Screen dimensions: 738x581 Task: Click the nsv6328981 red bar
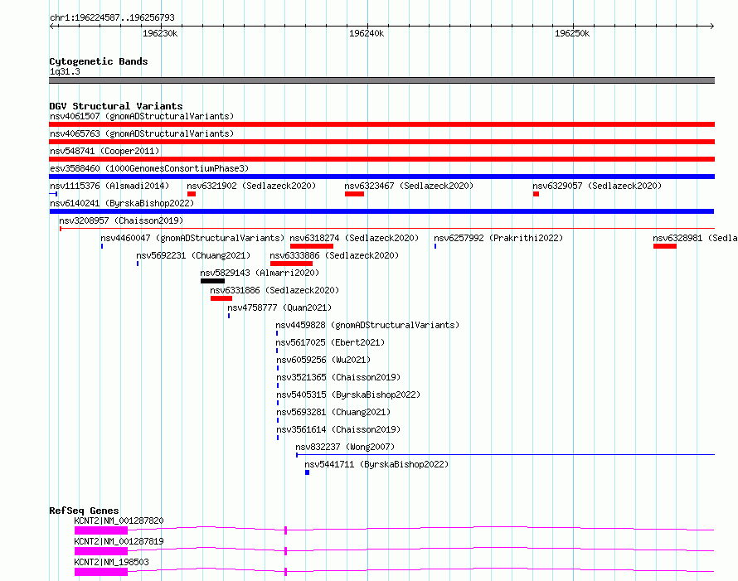(x=664, y=246)
